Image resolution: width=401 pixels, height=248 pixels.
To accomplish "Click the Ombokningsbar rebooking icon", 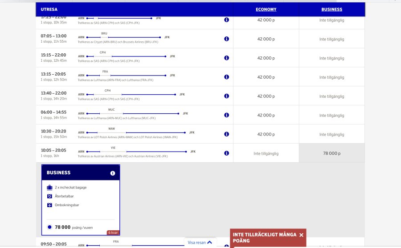I will [50, 205].
